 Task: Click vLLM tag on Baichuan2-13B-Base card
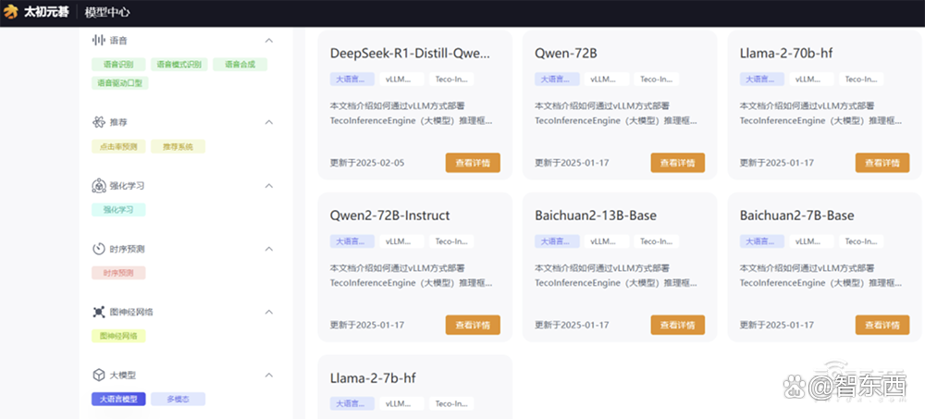pyautogui.click(x=607, y=241)
